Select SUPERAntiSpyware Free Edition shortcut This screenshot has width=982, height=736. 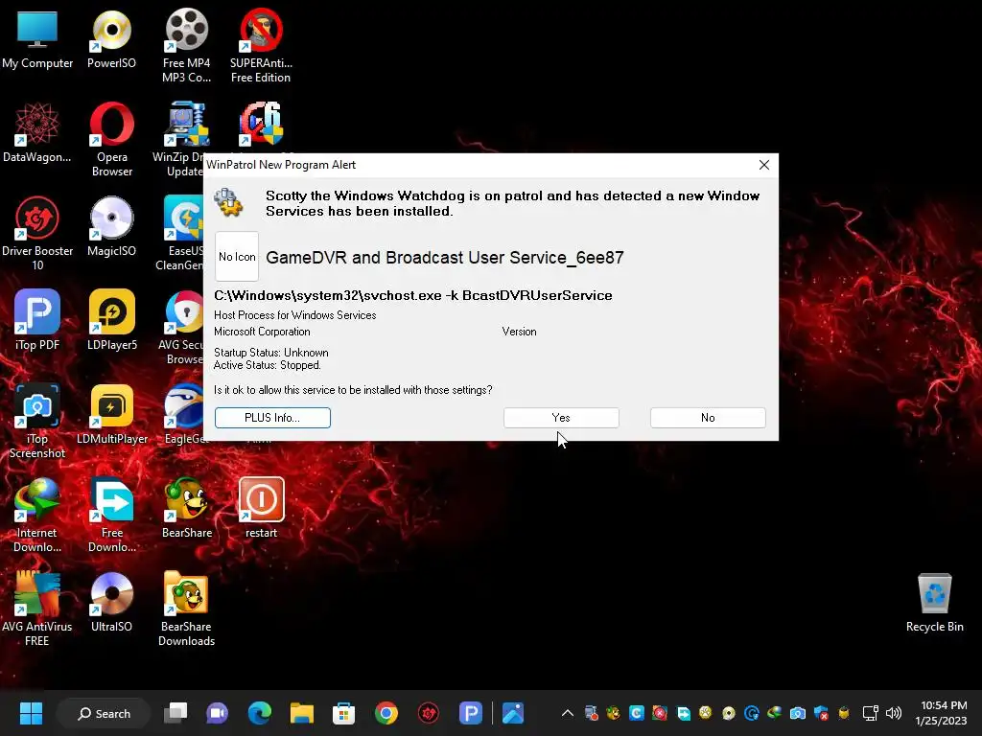coord(261,45)
